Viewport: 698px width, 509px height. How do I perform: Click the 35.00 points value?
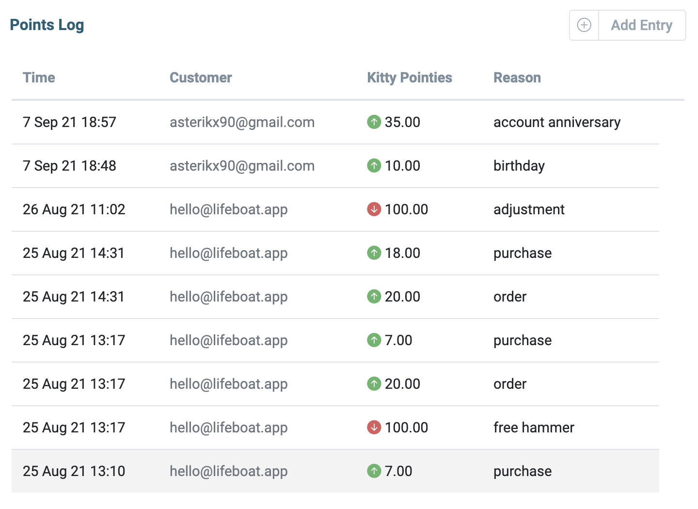pos(402,122)
